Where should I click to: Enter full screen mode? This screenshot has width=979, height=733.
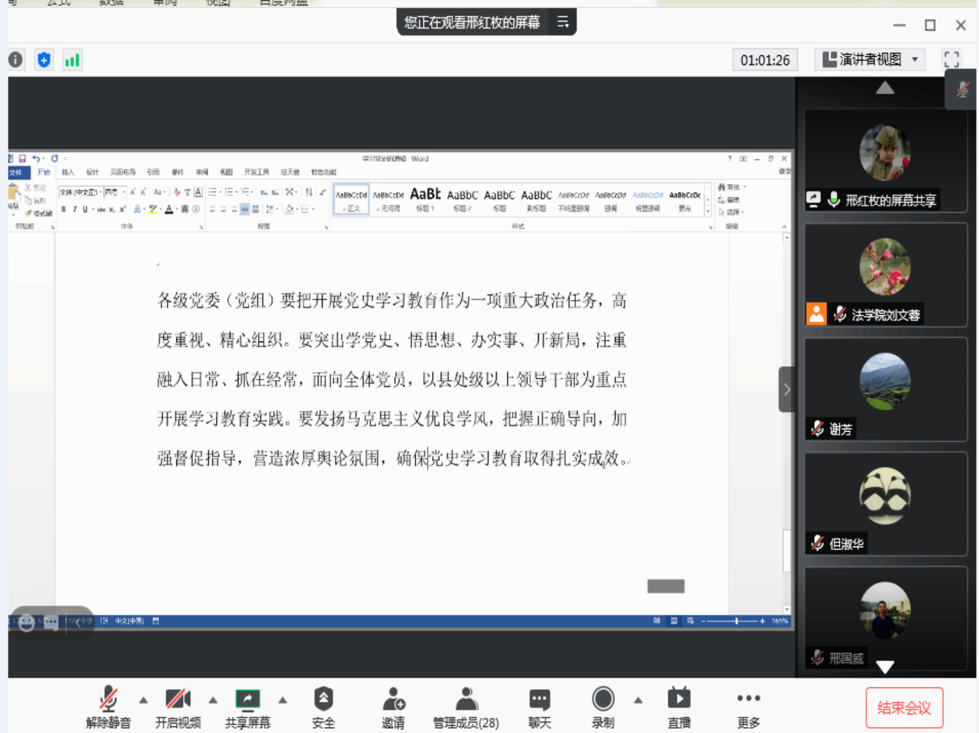pos(951,59)
